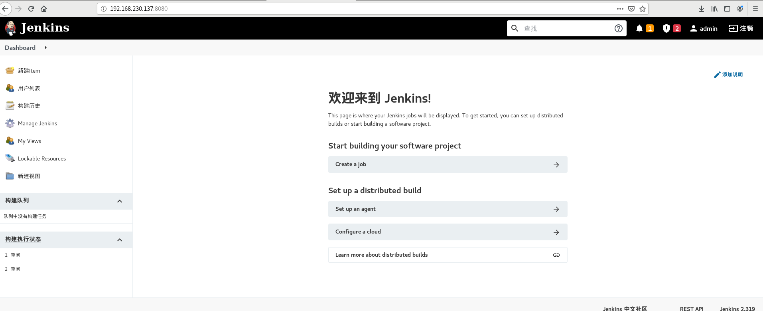Open browser library icon
Image resolution: width=763 pixels, height=311 pixels.
pyautogui.click(x=714, y=9)
